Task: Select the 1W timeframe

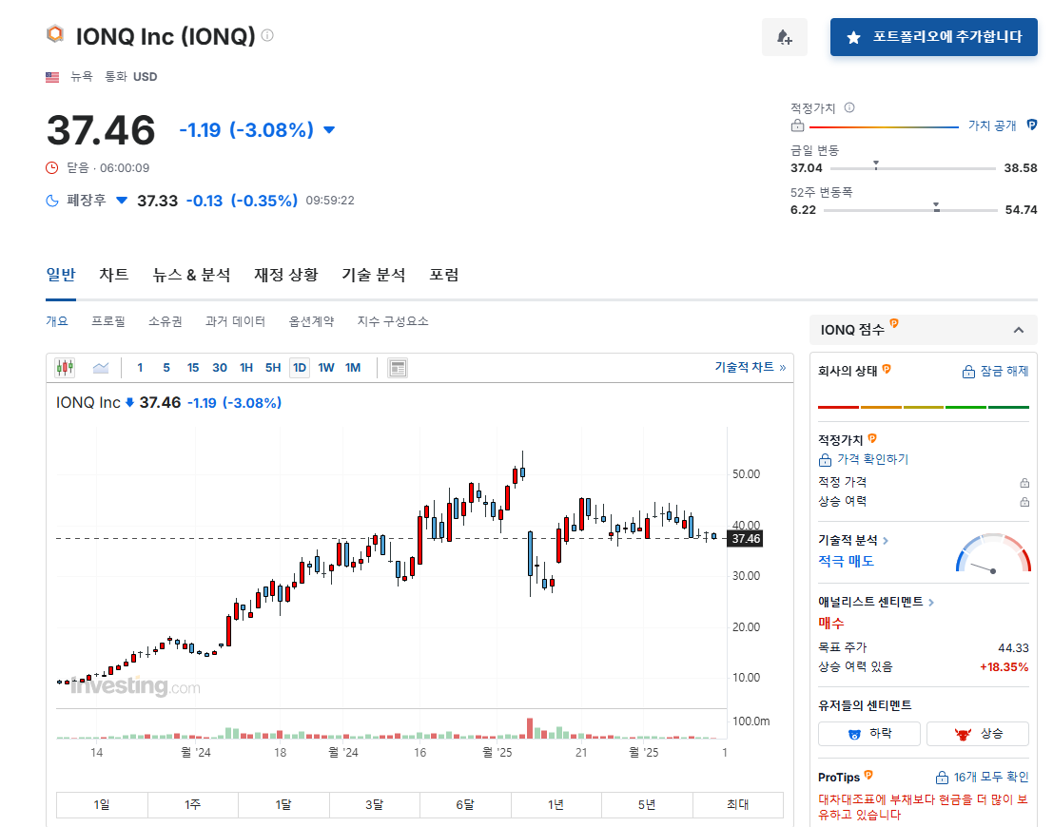Action: pos(325,367)
